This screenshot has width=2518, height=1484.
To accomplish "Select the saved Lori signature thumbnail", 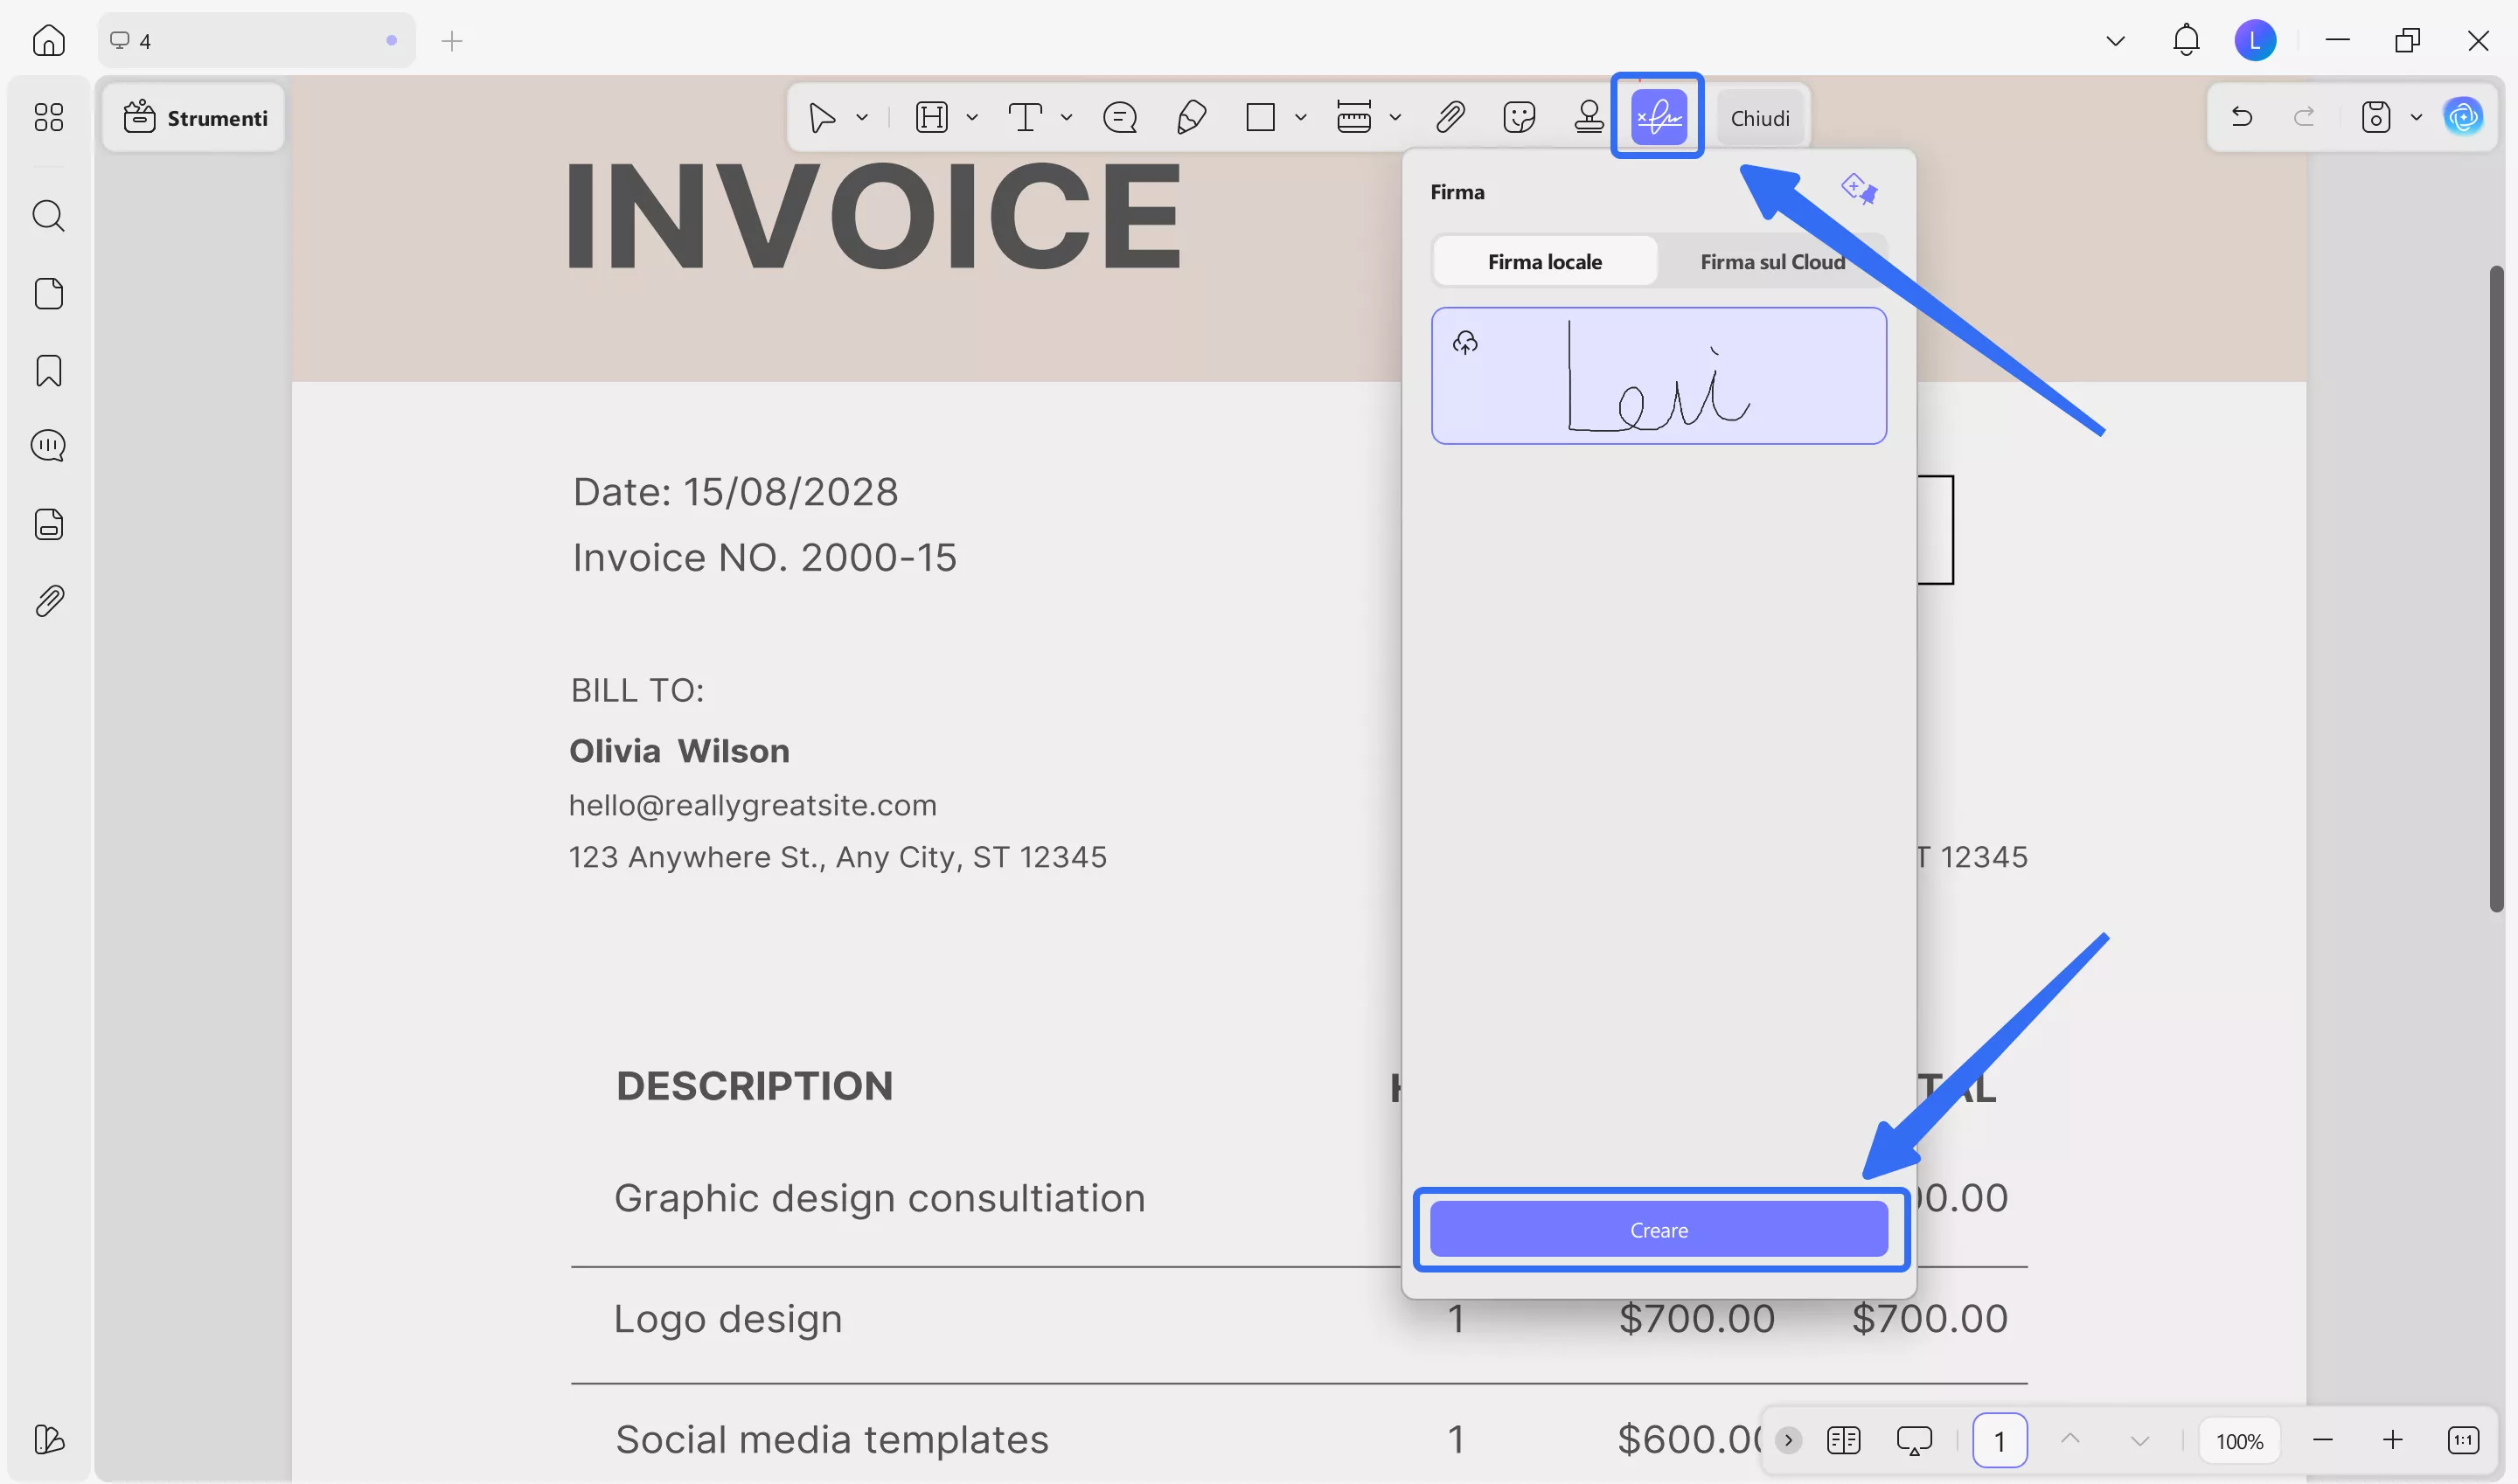I will pos(1659,376).
